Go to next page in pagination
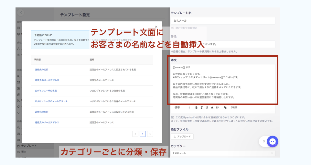 150,134
